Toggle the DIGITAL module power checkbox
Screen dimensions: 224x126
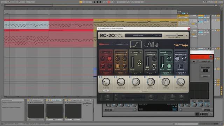pos(145,77)
